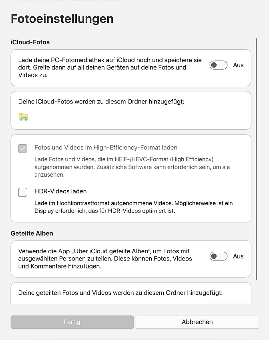Click the Abbrechen button
Image resolution: width=269 pixels, height=340 pixels.
pyautogui.click(x=197, y=322)
